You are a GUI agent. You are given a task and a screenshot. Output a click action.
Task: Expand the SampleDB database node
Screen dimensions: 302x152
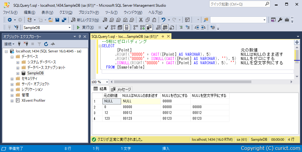pos(18,73)
